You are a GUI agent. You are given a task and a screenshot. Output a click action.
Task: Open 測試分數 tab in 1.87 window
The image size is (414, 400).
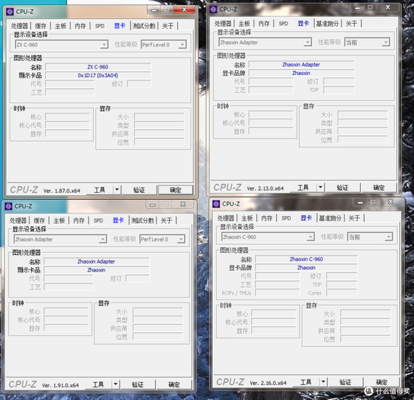pos(144,26)
